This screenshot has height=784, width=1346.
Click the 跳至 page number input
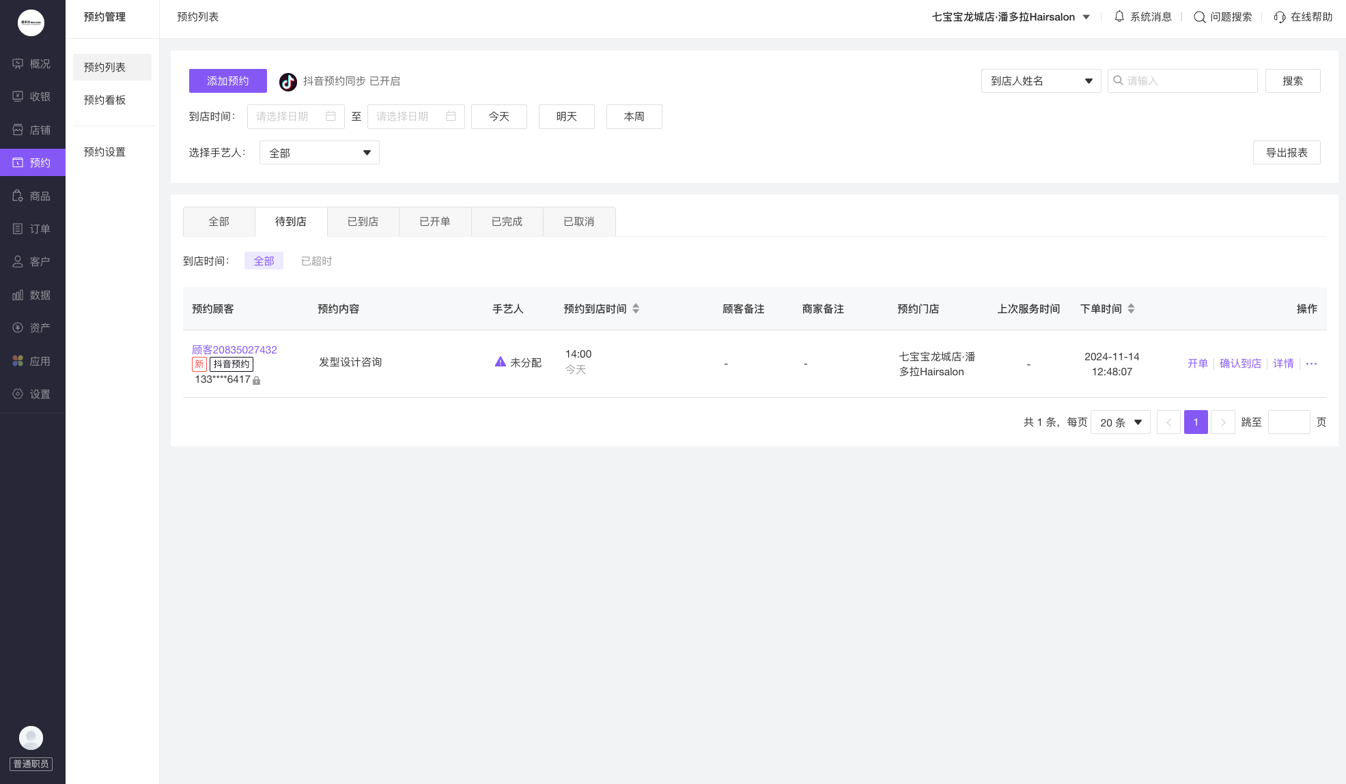pyautogui.click(x=1289, y=422)
